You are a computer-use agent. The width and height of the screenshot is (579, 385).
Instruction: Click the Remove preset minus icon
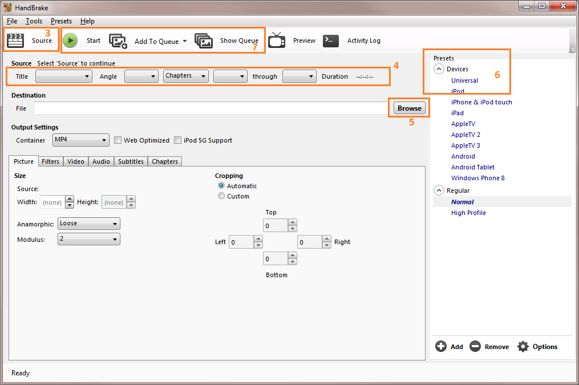[475, 346]
